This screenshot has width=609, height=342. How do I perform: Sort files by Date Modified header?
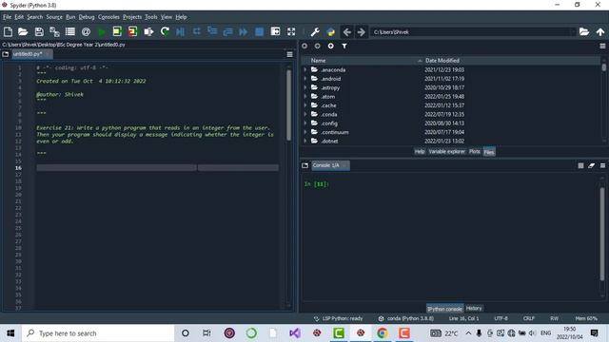442,61
